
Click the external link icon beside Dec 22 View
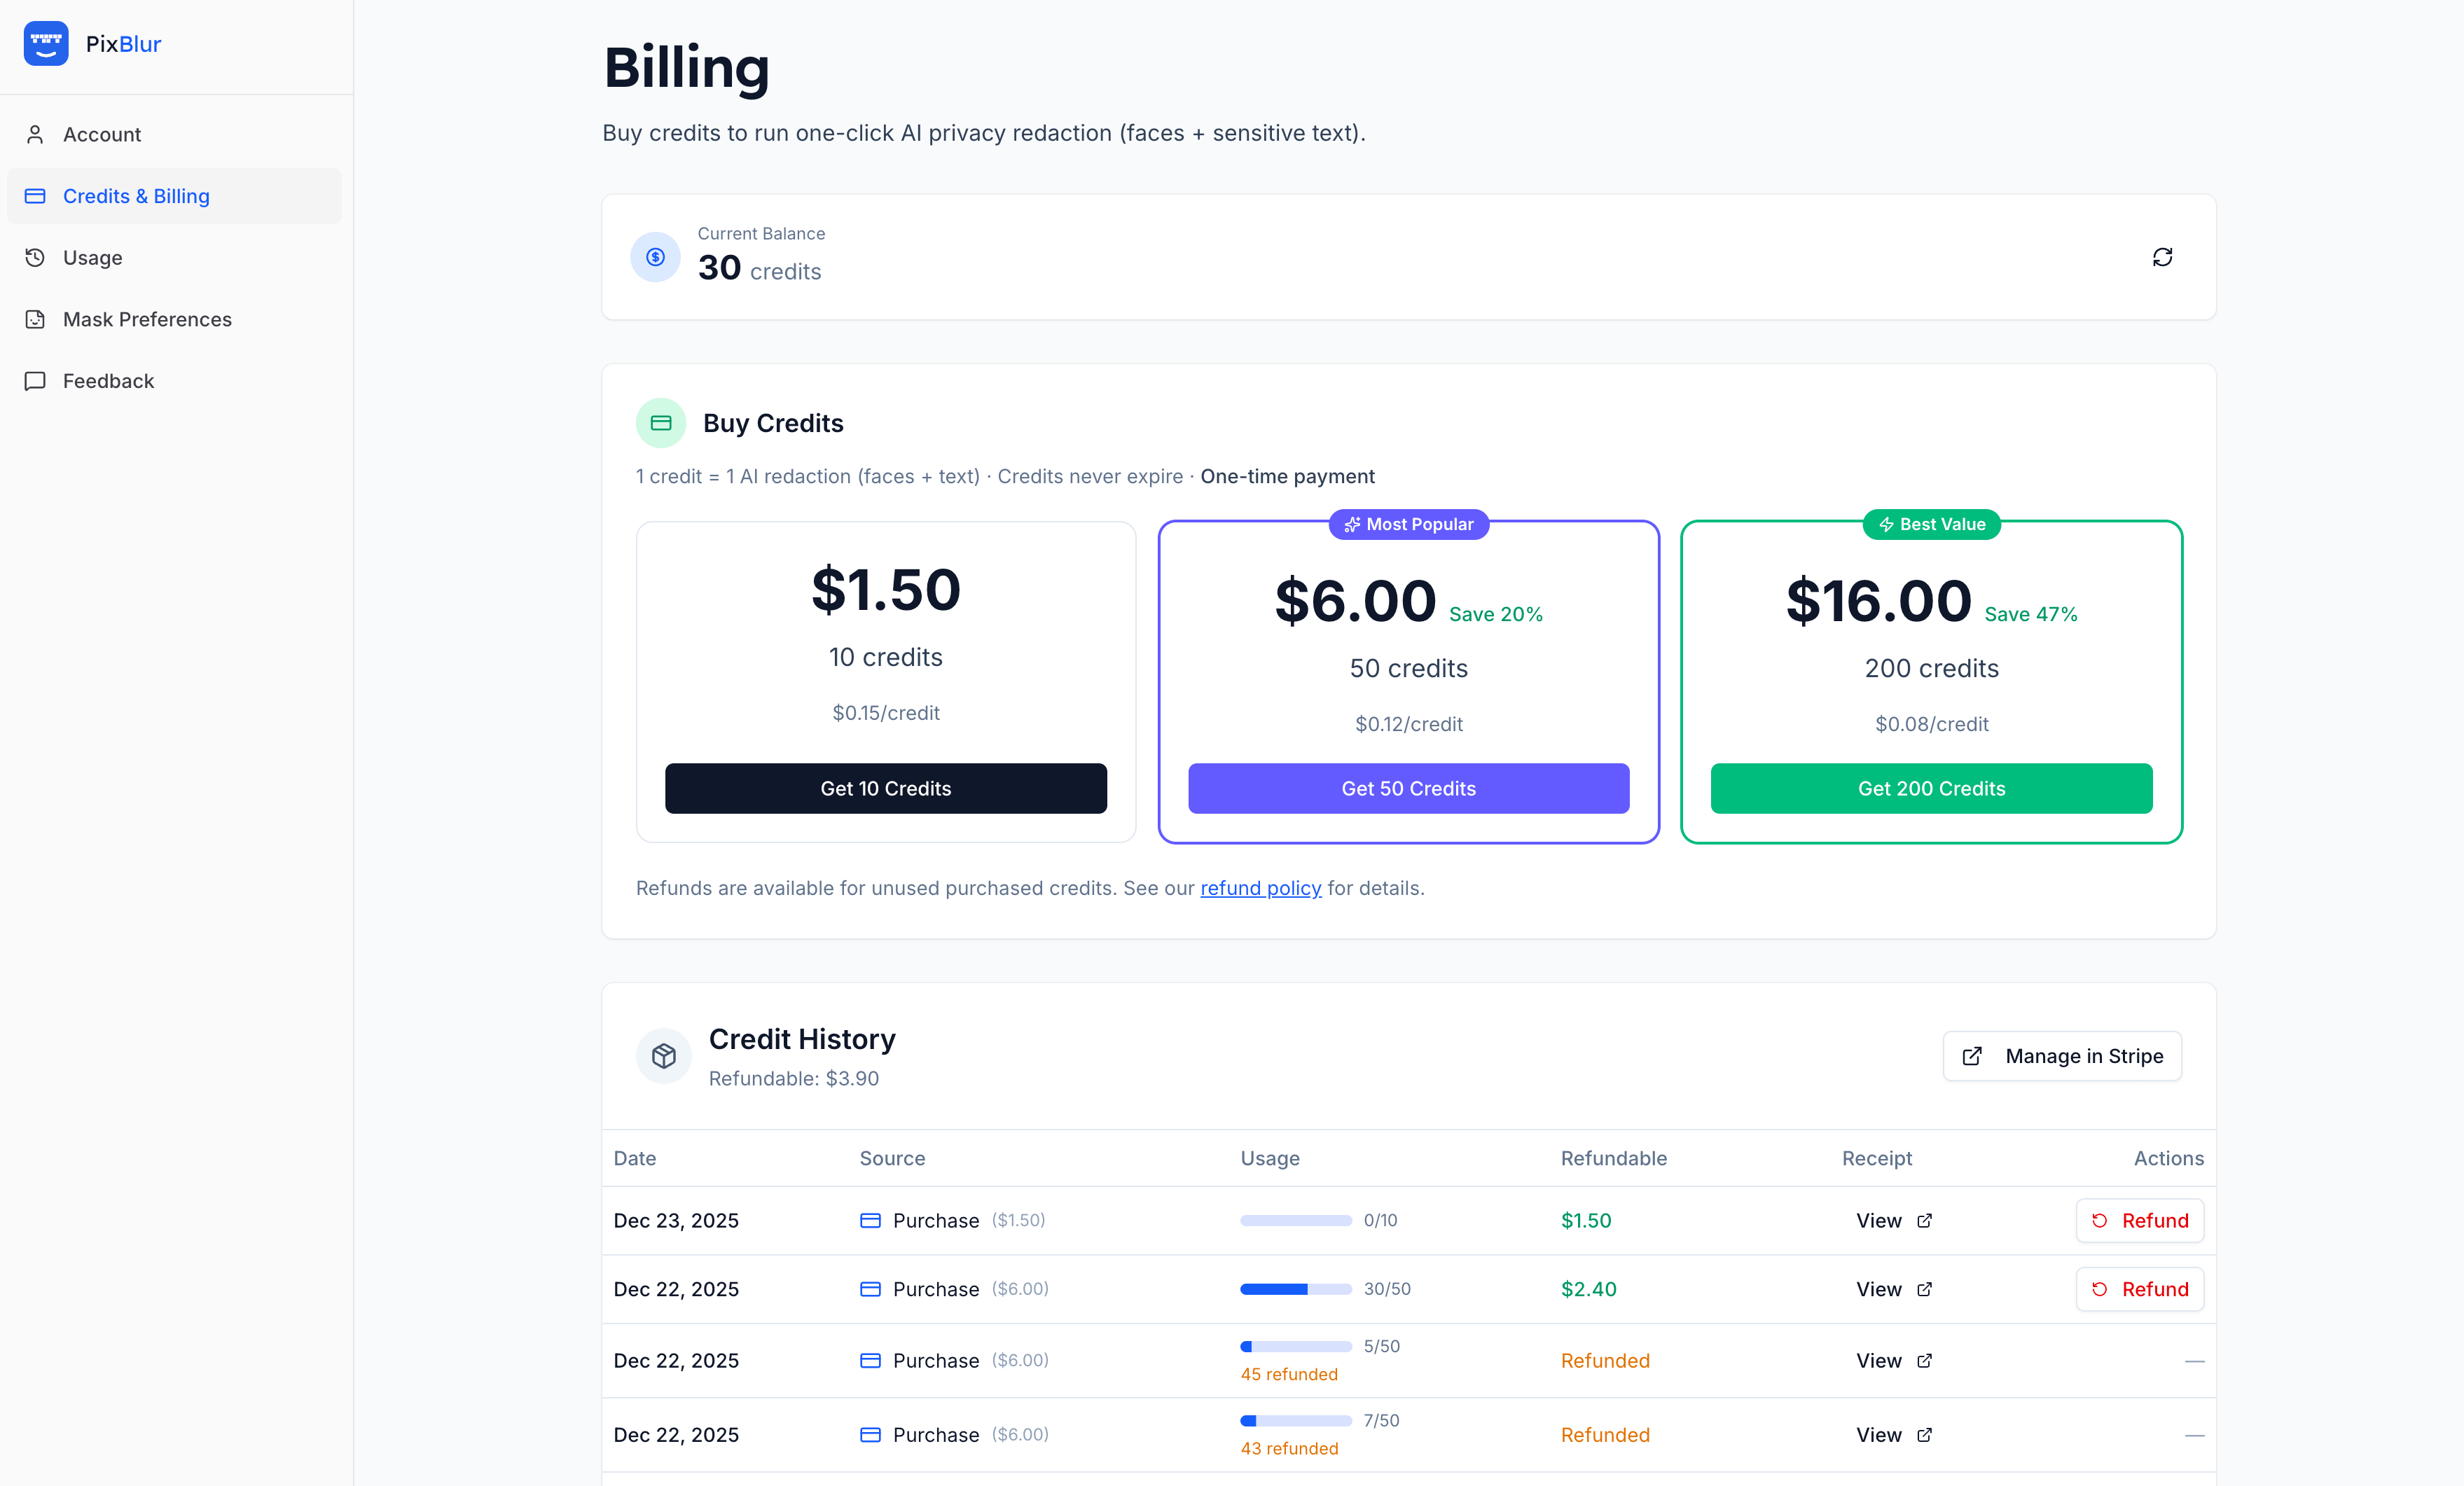(x=1925, y=1289)
